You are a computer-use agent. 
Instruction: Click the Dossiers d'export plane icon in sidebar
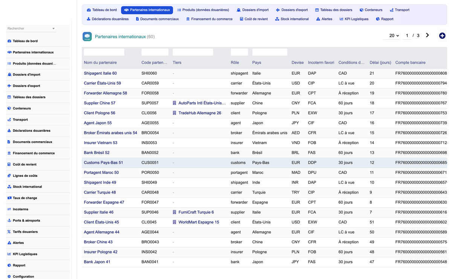[9, 86]
